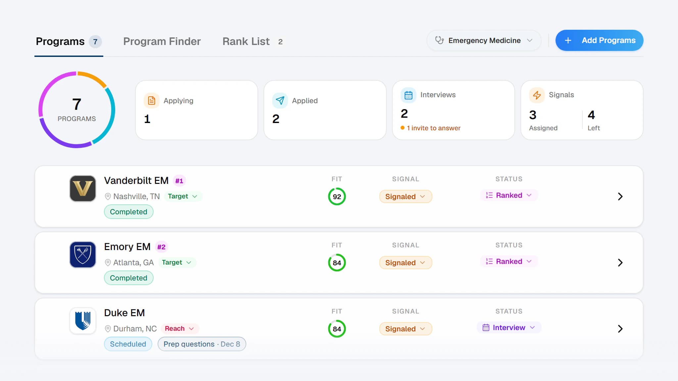This screenshot has height=381, width=678.
Task: Open the Applied summary card
Action: 325,110
